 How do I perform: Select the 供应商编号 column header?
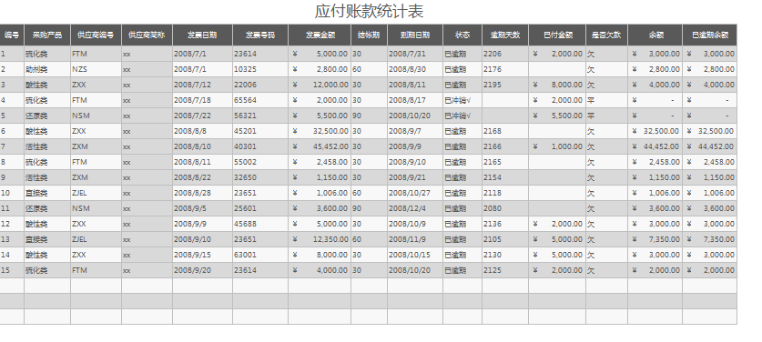click(x=96, y=35)
